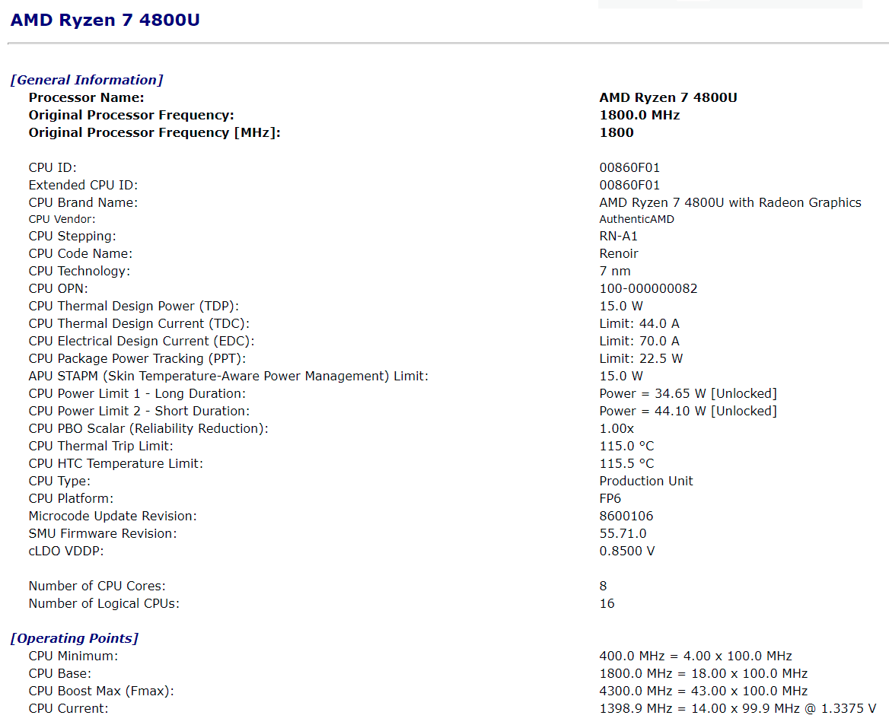This screenshot has width=889, height=728.
Task: Click the EDC Limit: 70.0 A value
Action: pyautogui.click(x=639, y=341)
